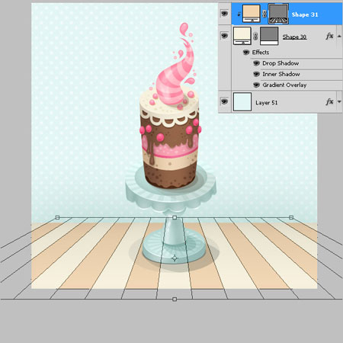Screen dimensions: 343x343
Task: Select the Inner Shadow effect entry
Action: [281, 74]
